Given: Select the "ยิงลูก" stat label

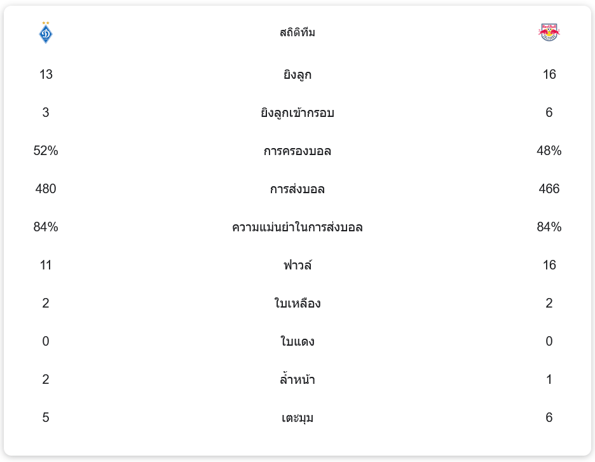Looking at the screenshot, I should click(x=297, y=75).
